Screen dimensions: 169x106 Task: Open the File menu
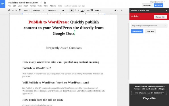tap(9, 6)
